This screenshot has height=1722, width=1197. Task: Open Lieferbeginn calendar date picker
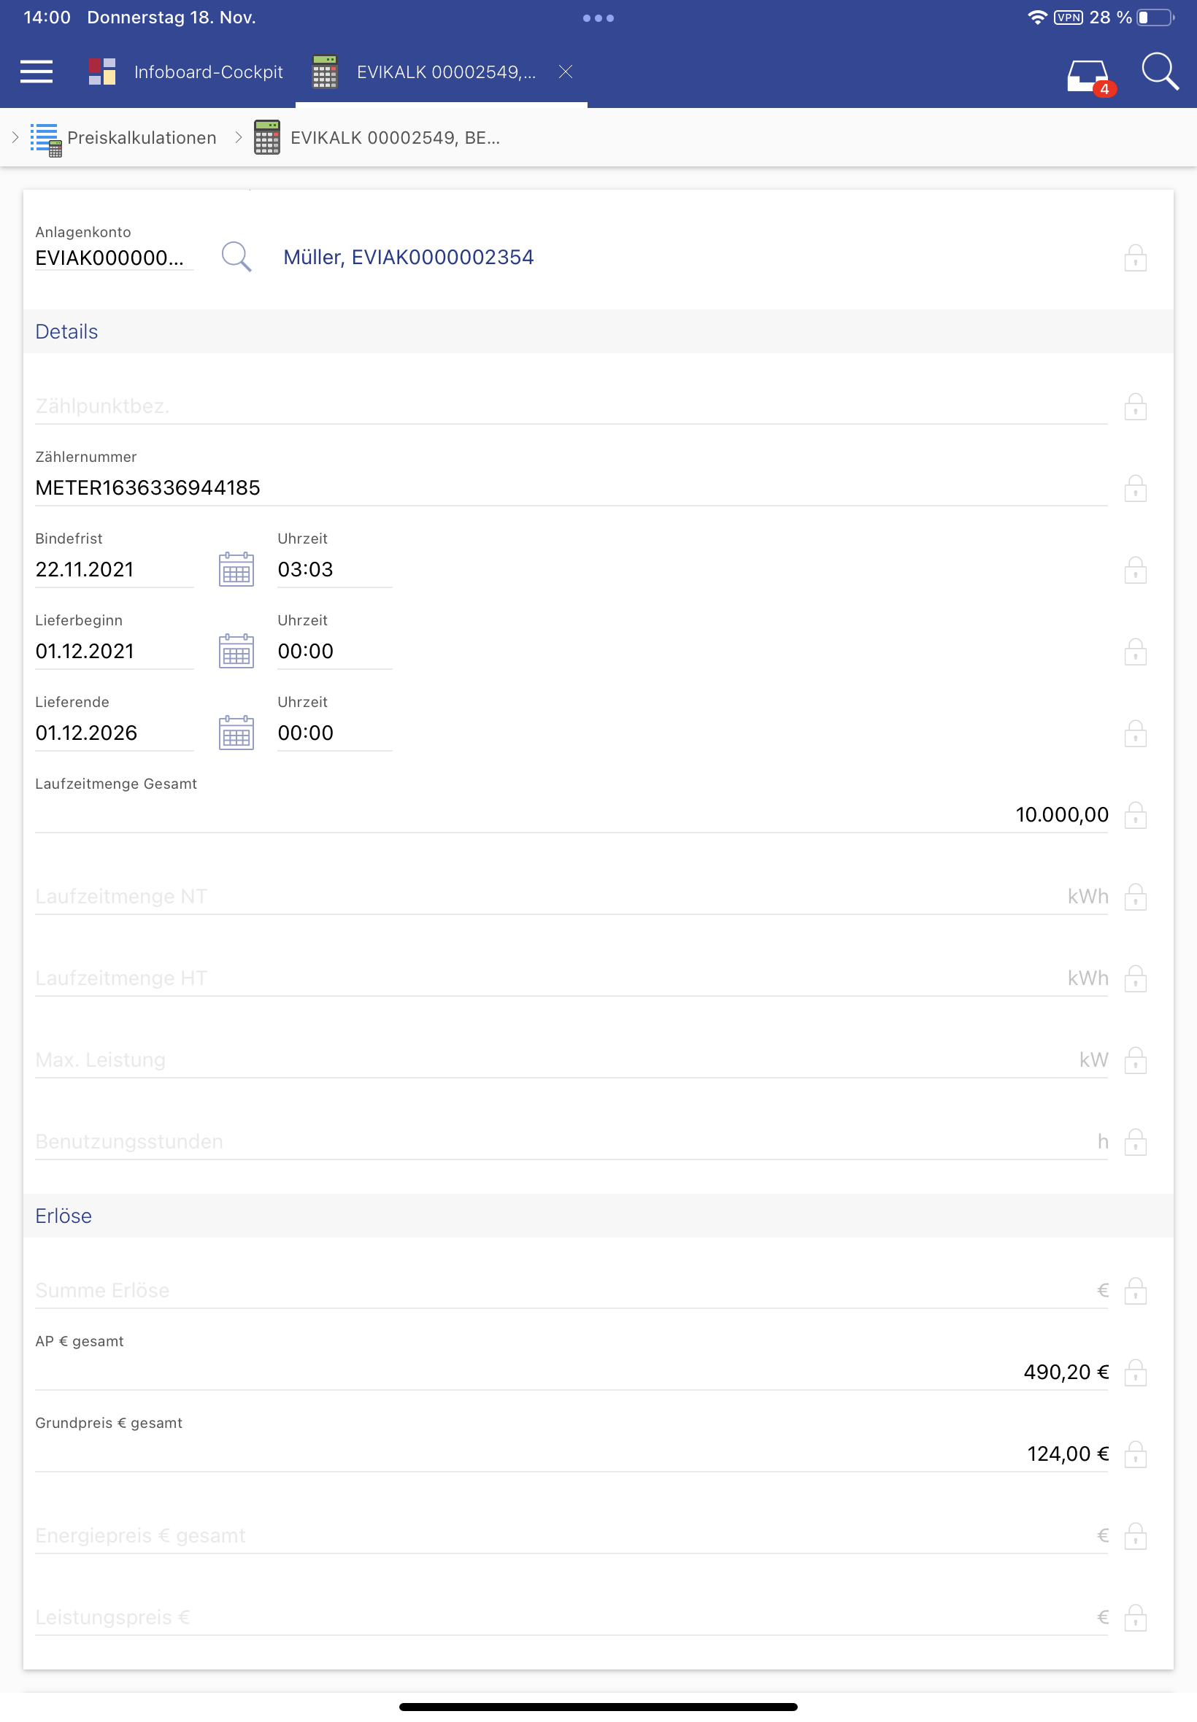point(236,652)
